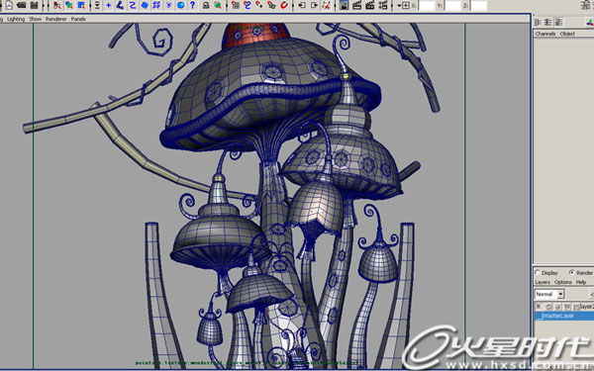The width and height of the screenshot is (594, 371).
Task: Toggle the surfaces selection mask icon
Action: tap(145, 5)
